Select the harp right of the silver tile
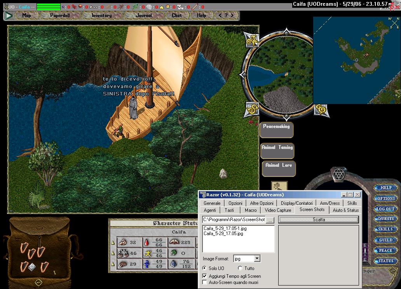401x289 pixels. 45,266
